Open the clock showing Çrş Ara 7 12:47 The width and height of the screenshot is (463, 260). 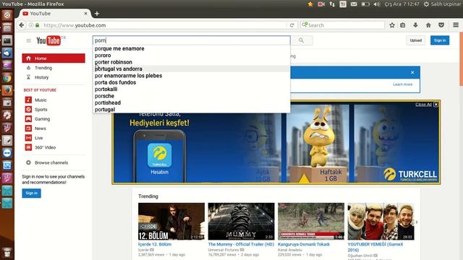click(402, 4)
